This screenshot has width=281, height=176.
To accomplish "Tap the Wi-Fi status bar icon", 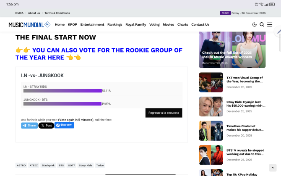I will 261,4.
